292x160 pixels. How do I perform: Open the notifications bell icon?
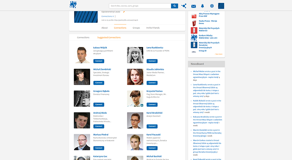[202, 6]
